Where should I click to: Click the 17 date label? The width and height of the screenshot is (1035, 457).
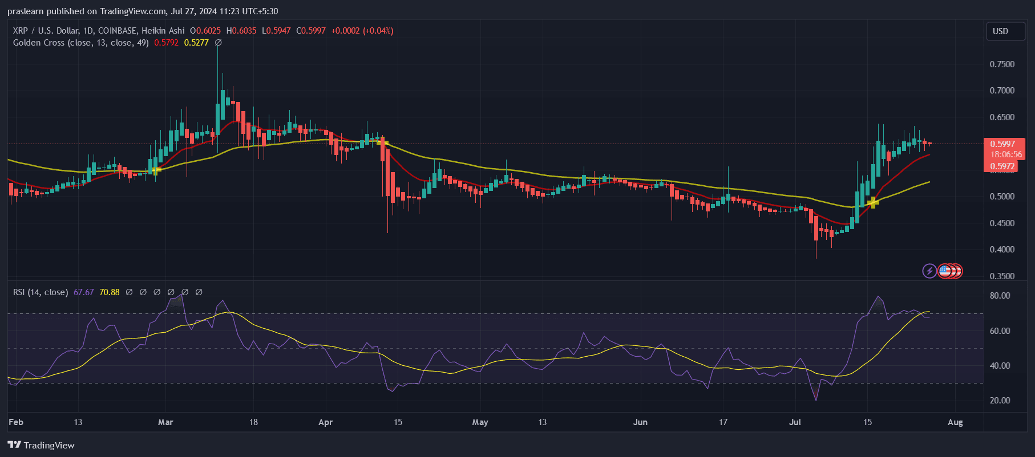[723, 422]
